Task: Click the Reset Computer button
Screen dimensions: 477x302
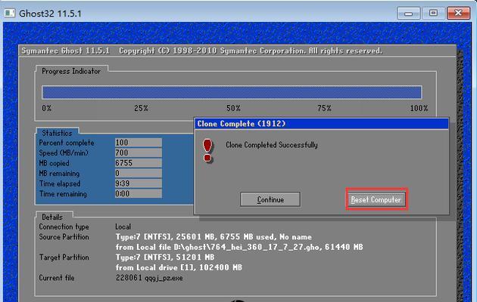Action: [x=376, y=199]
